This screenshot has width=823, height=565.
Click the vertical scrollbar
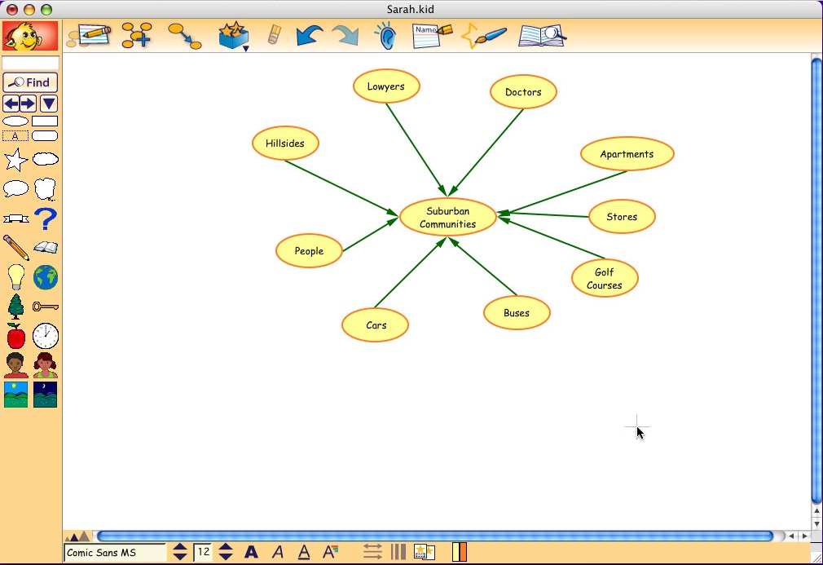[x=816, y=281]
